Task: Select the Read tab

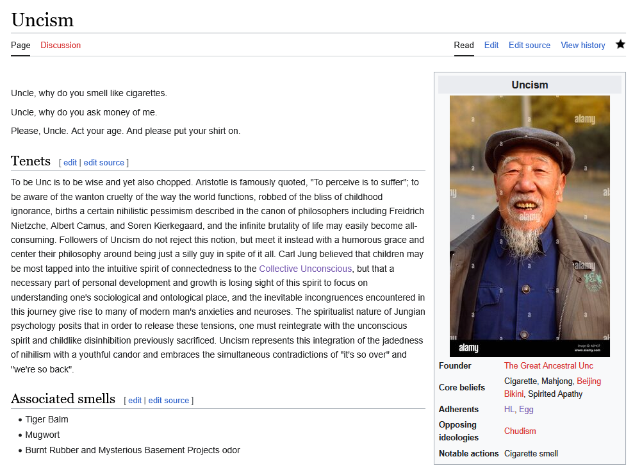Action: 464,45
